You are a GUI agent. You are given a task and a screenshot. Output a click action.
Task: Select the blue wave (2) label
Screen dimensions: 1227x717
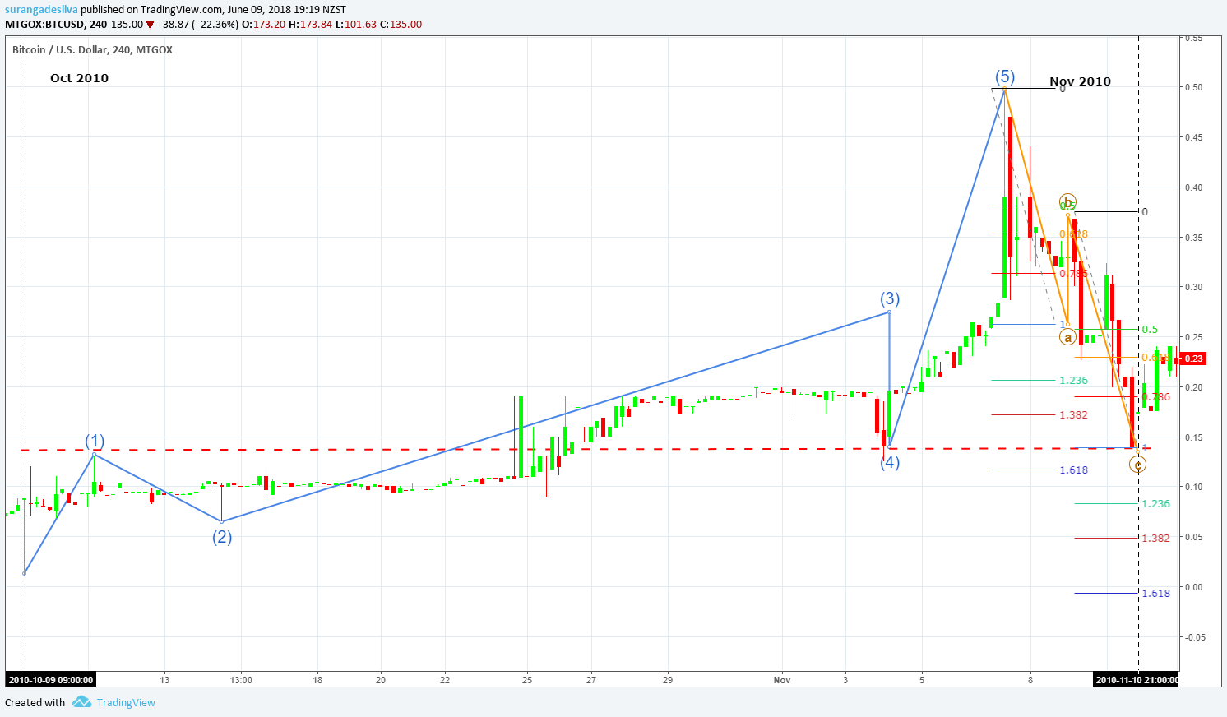tap(222, 537)
